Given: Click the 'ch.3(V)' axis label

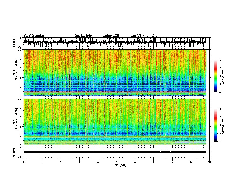Looking at the screenshot, I should click(14, 153).
